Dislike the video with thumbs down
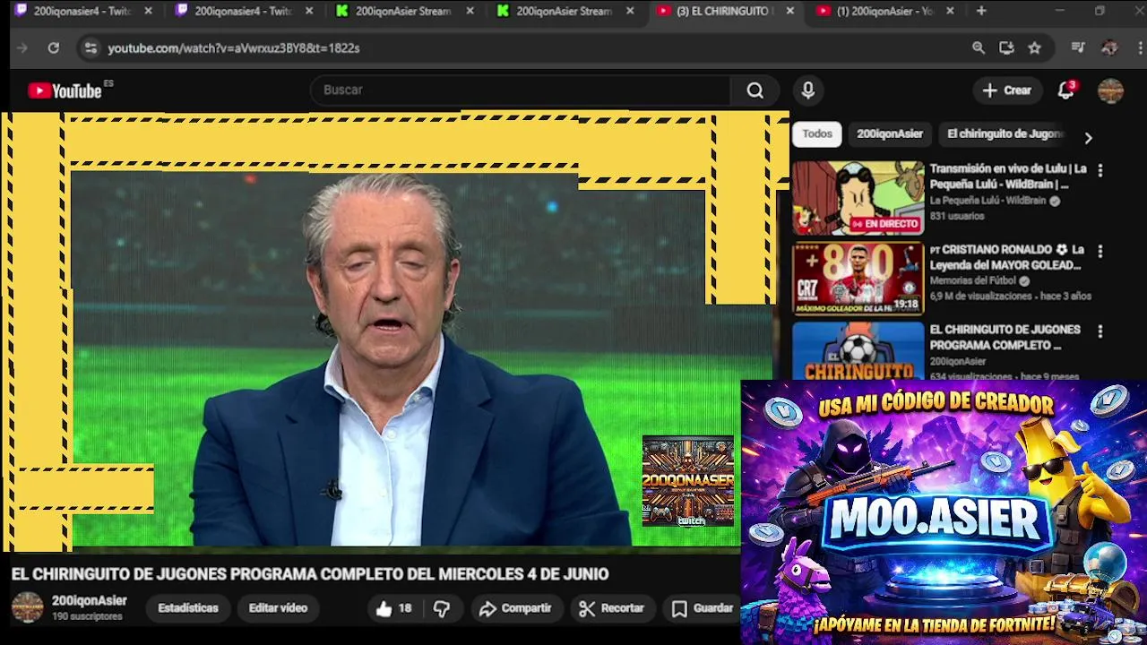 [x=442, y=608]
